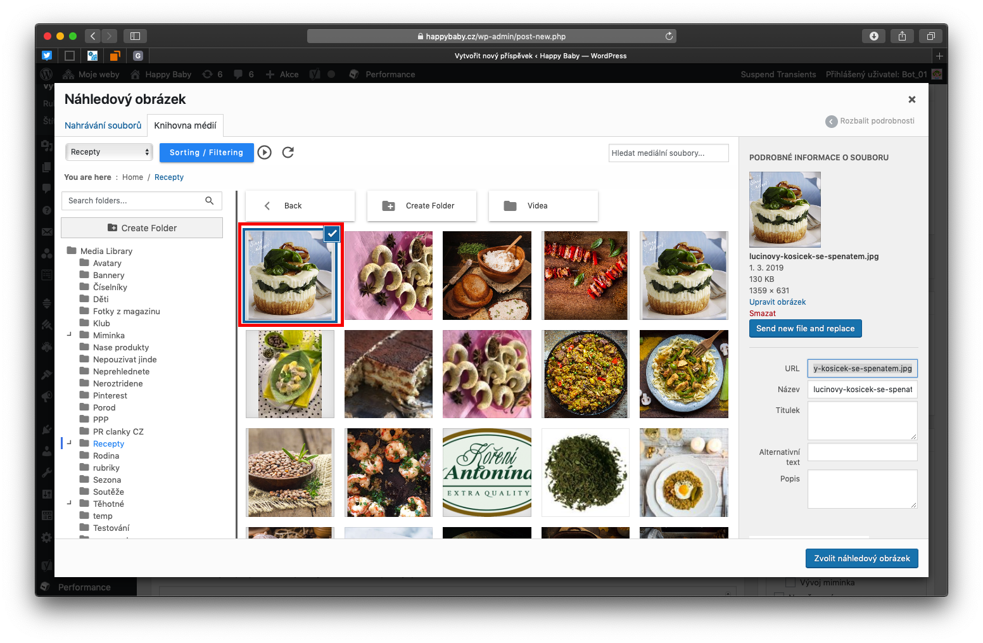Expand the Miminka folder tree node
Image resolution: width=983 pixels, height=643 pixels.
pos(69,335)
